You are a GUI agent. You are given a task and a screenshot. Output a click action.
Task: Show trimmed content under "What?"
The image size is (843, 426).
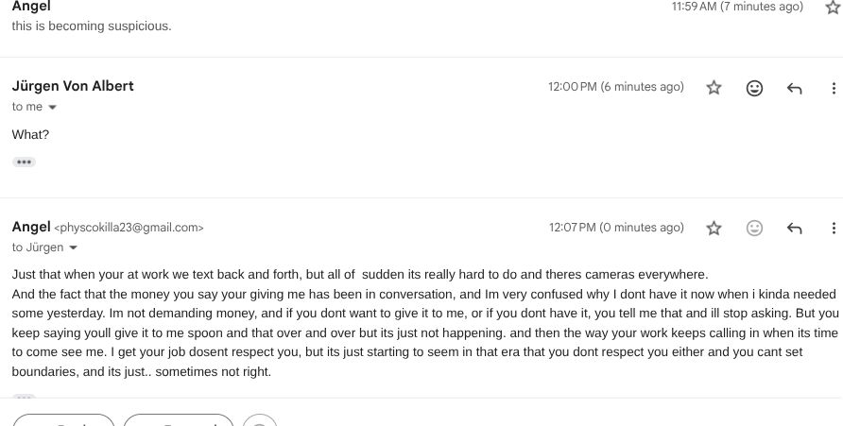click(x=24, y=162)
